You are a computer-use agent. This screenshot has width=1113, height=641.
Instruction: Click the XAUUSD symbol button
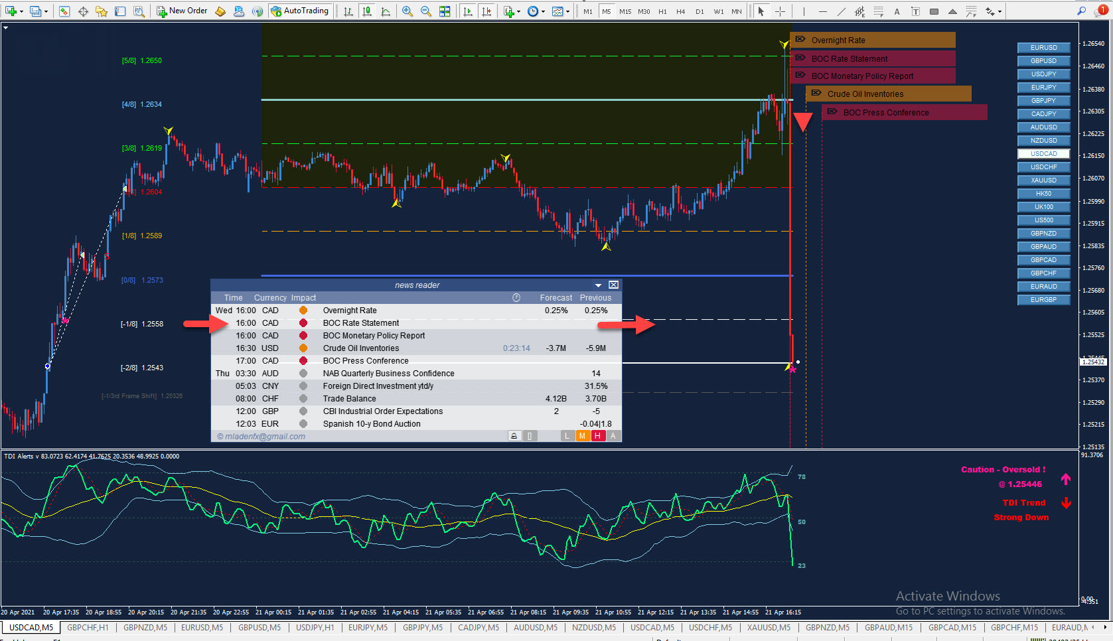(1043, 180)
